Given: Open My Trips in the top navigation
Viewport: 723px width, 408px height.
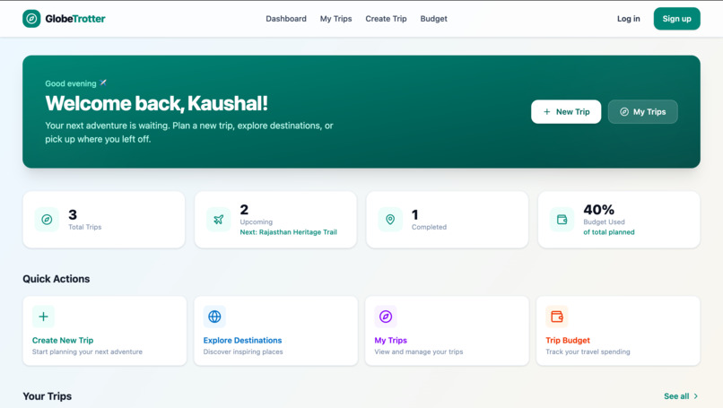Looking at the screenshot, I should (x=335, y=19).
